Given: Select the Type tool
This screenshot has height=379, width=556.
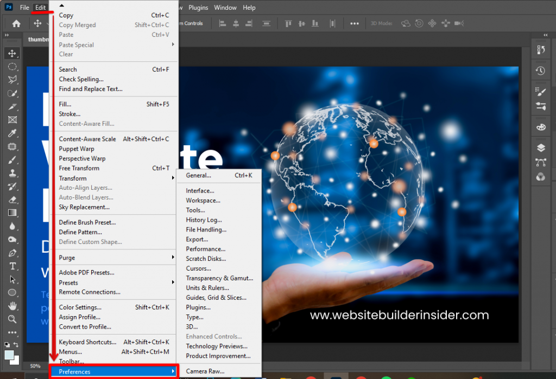Looking at the screenshot, I should coord(12,266).
